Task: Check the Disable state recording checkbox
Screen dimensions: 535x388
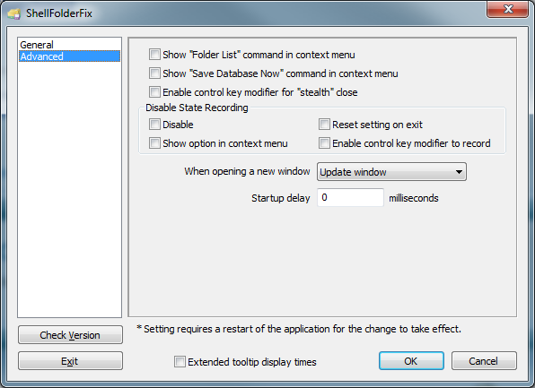Action: tap(154, 125)
